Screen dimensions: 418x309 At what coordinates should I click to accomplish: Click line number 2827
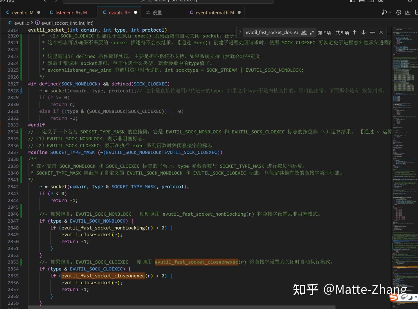[13, 84]
